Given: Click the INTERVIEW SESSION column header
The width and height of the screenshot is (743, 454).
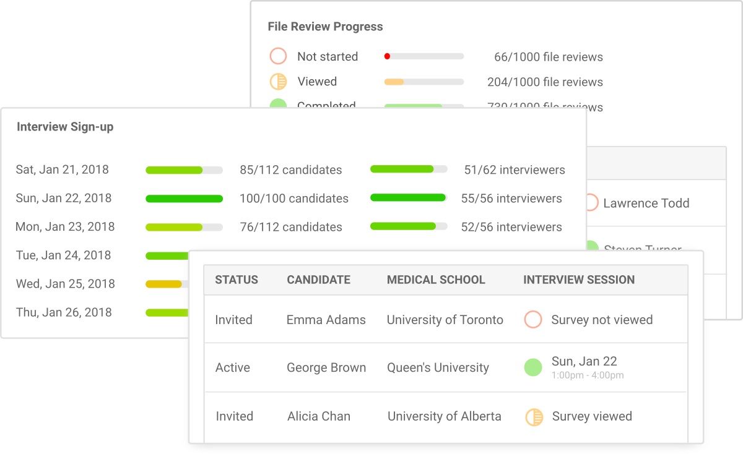Looking at the screenshot, I should pos(579,280).
